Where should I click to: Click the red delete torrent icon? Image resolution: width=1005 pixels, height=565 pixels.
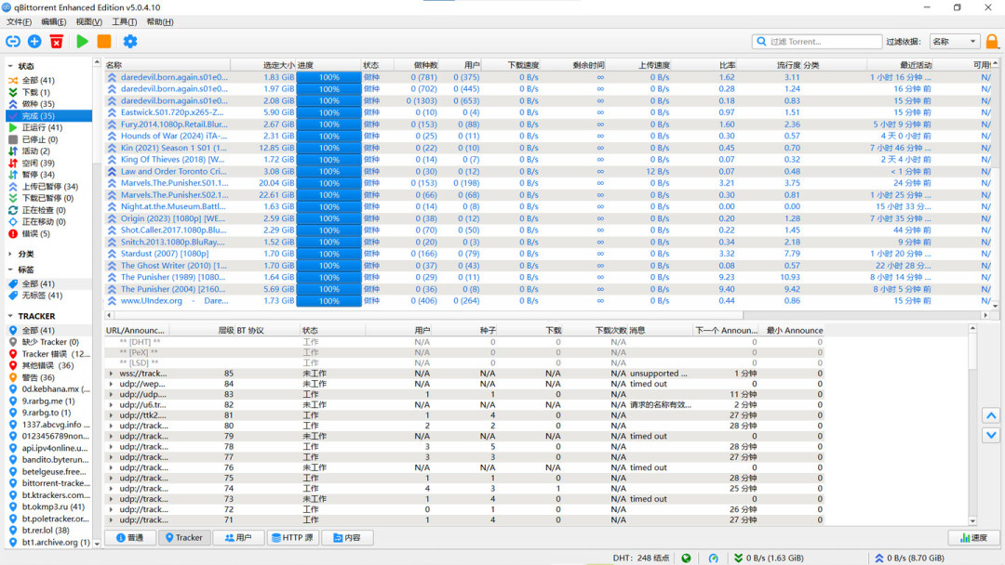(x=57, y=42)
